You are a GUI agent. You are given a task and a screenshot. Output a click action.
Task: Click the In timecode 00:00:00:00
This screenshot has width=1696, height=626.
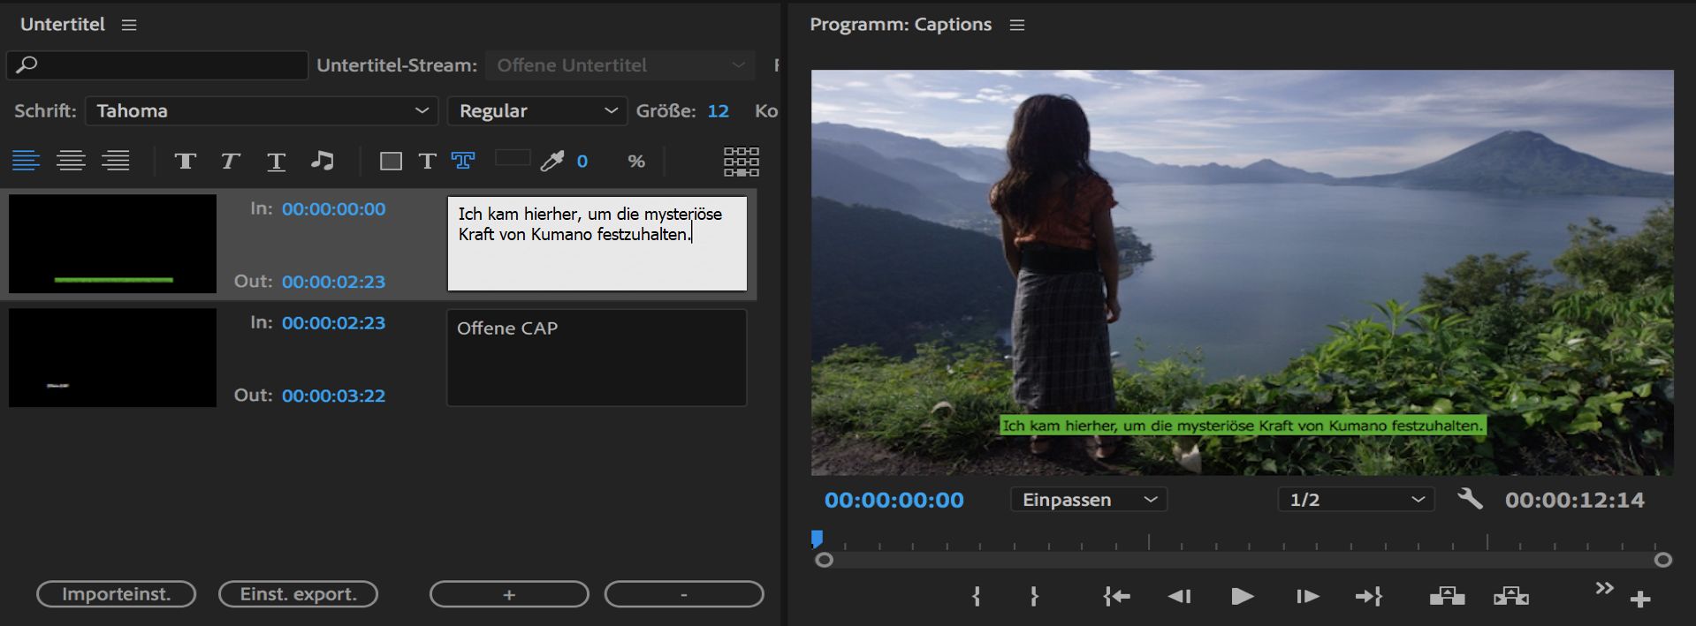(x=333, y=209)
